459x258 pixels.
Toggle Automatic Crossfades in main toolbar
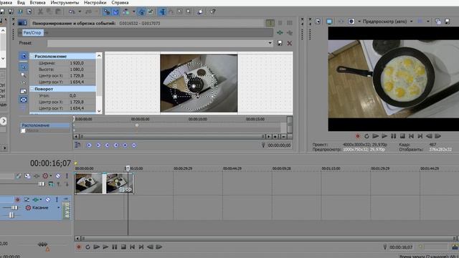pos(115,11)
